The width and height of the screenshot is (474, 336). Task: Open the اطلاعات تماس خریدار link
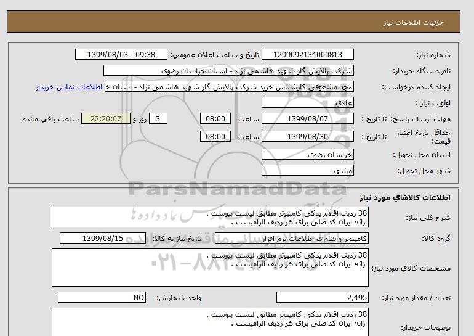click(69, 87)
